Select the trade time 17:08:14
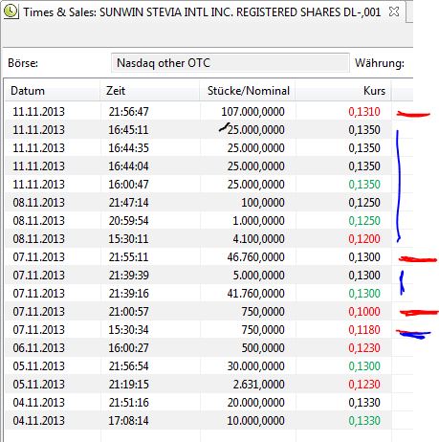439x442 pixels. point(128,421)
